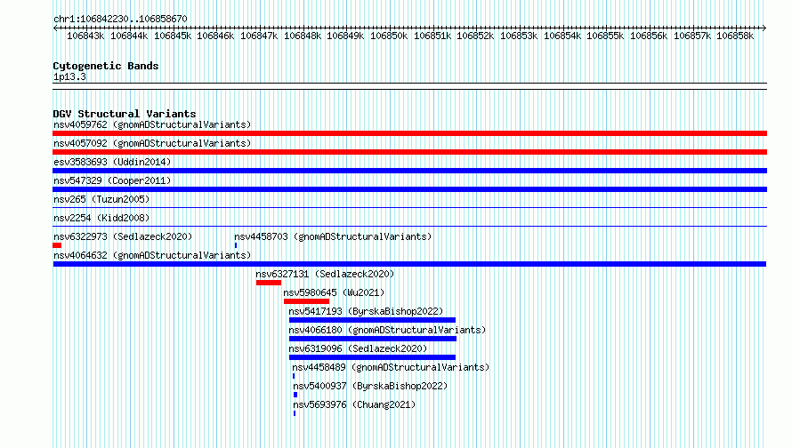792x448 pixels.
Task: Open the nsv5400937 (ByrskaBishop2022) variant
Action: (370, 386)
